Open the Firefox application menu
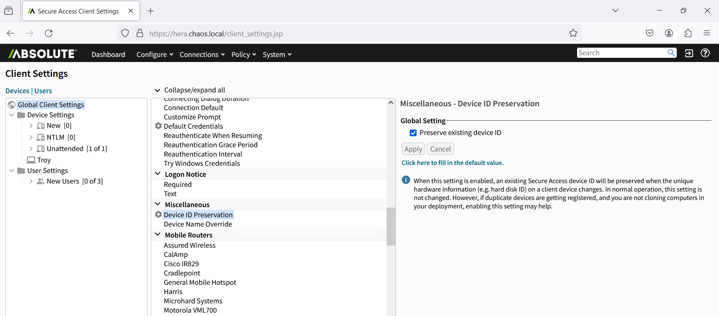This screenshot has width=719, height=316. click(x=707, y=33)
